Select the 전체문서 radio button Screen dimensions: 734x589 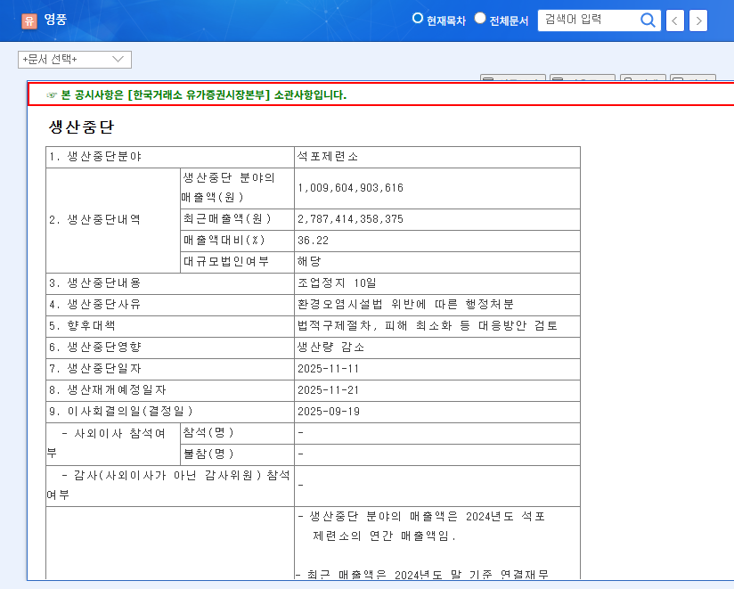[480, 18]
